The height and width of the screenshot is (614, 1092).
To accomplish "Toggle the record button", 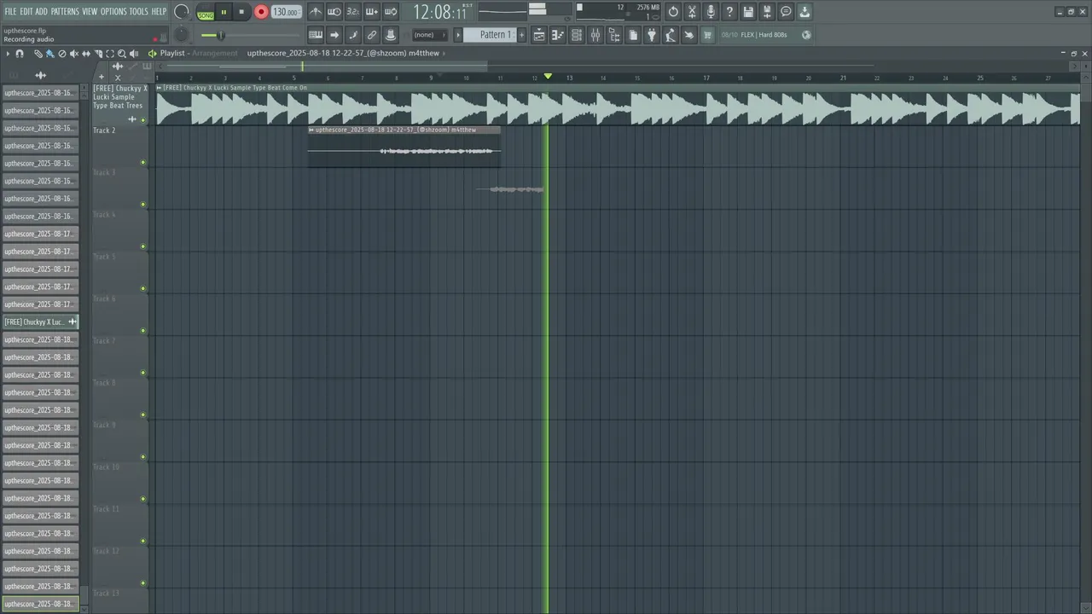I will point(261,12).
